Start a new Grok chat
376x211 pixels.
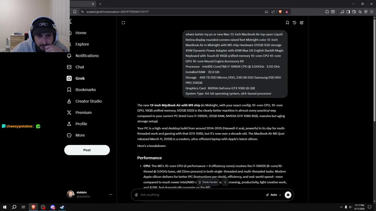pos(302,23)
